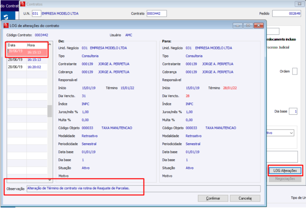Click the Contratos window app icon
This screenshot has width=306, height=208.
23,4
